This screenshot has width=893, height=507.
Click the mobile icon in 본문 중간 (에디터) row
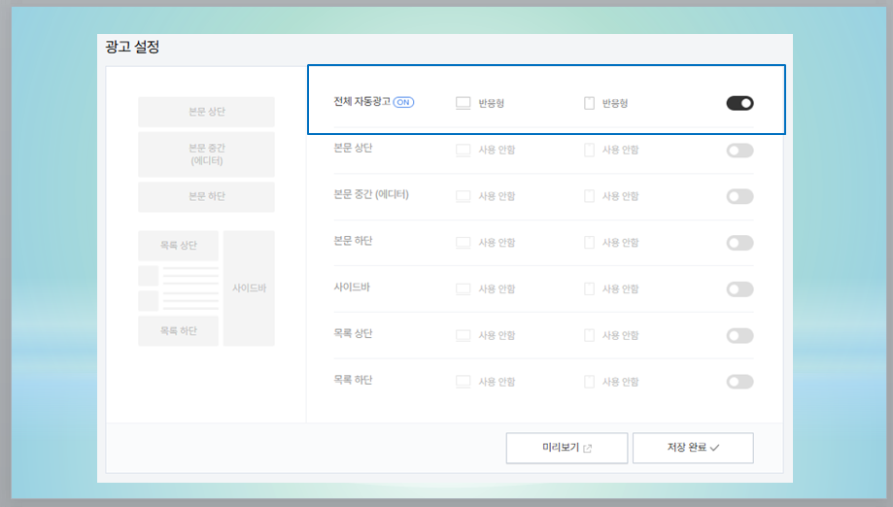pyautogui.click(x=590, y=196)
